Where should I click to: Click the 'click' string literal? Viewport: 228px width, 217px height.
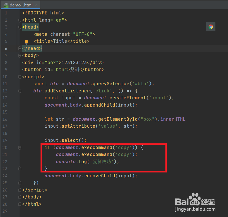click(102, 91)
